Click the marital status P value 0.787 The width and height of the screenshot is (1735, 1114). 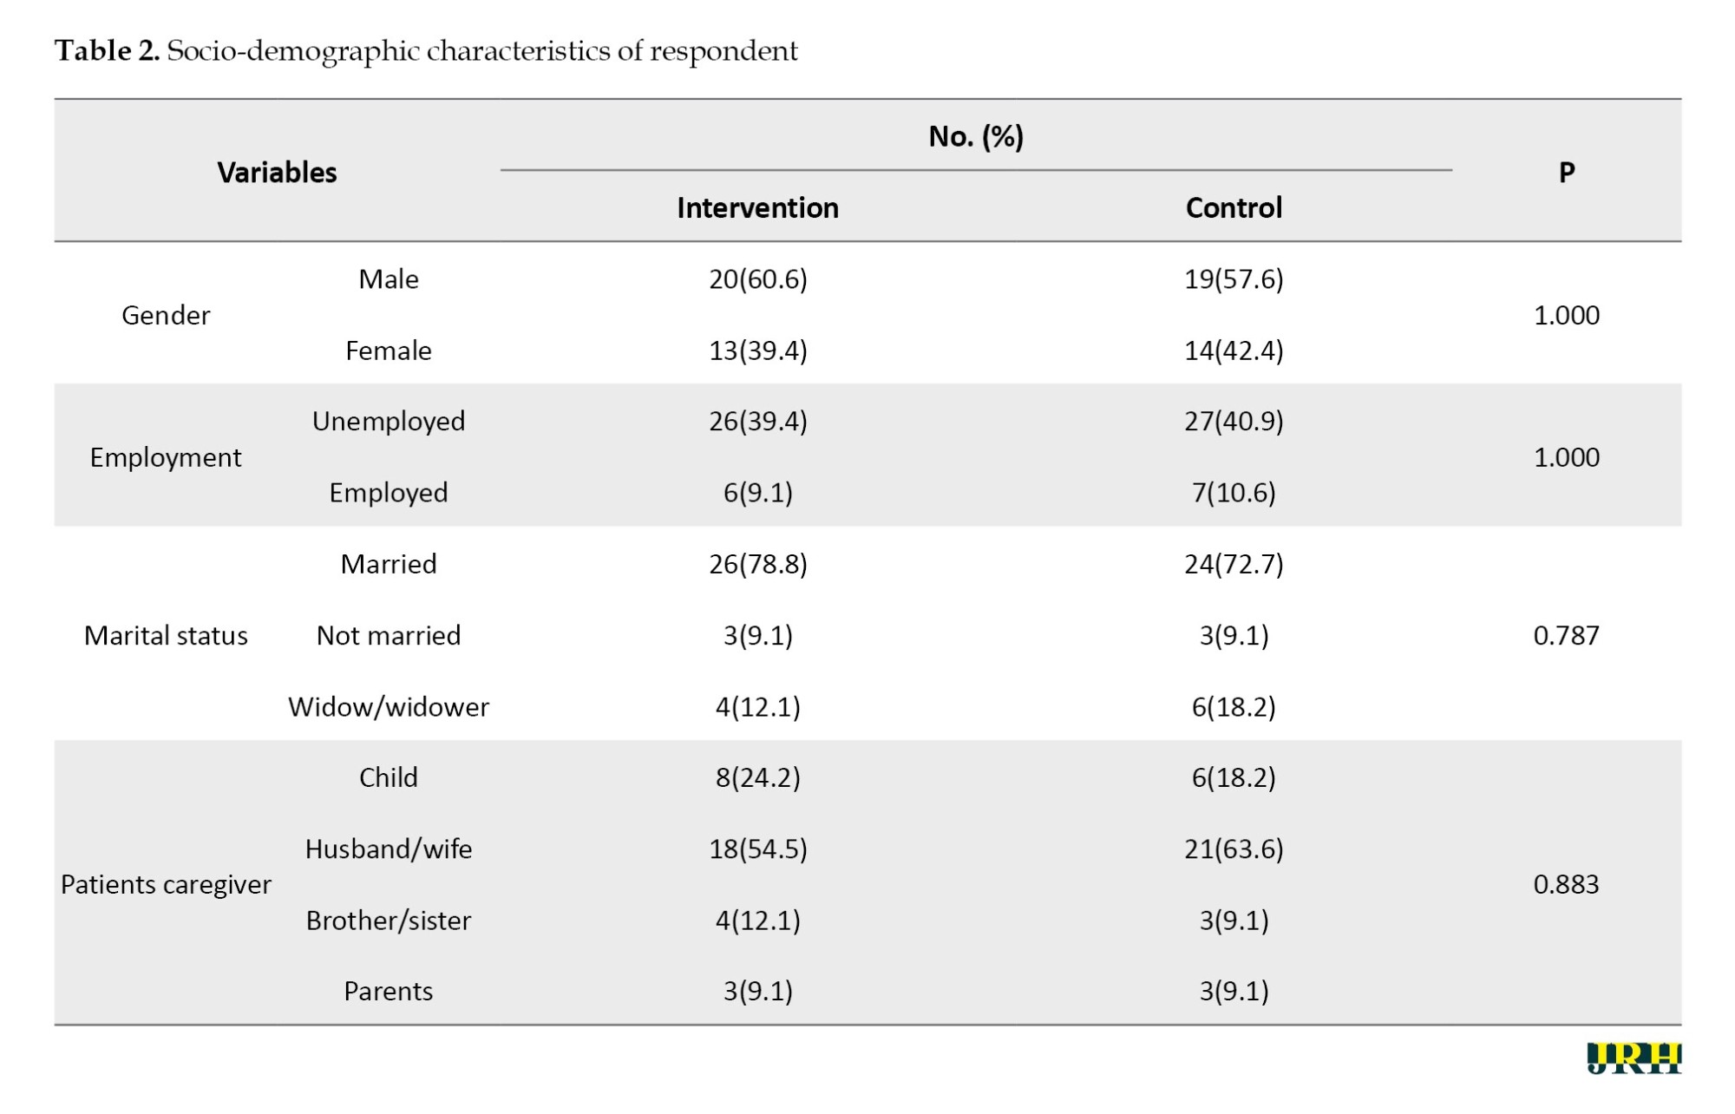click(x=1566, y=635)
